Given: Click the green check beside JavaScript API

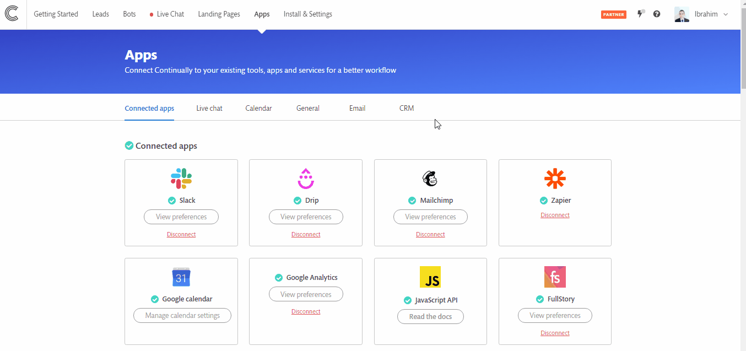Looking at the screenshot, I should point(408,300).
